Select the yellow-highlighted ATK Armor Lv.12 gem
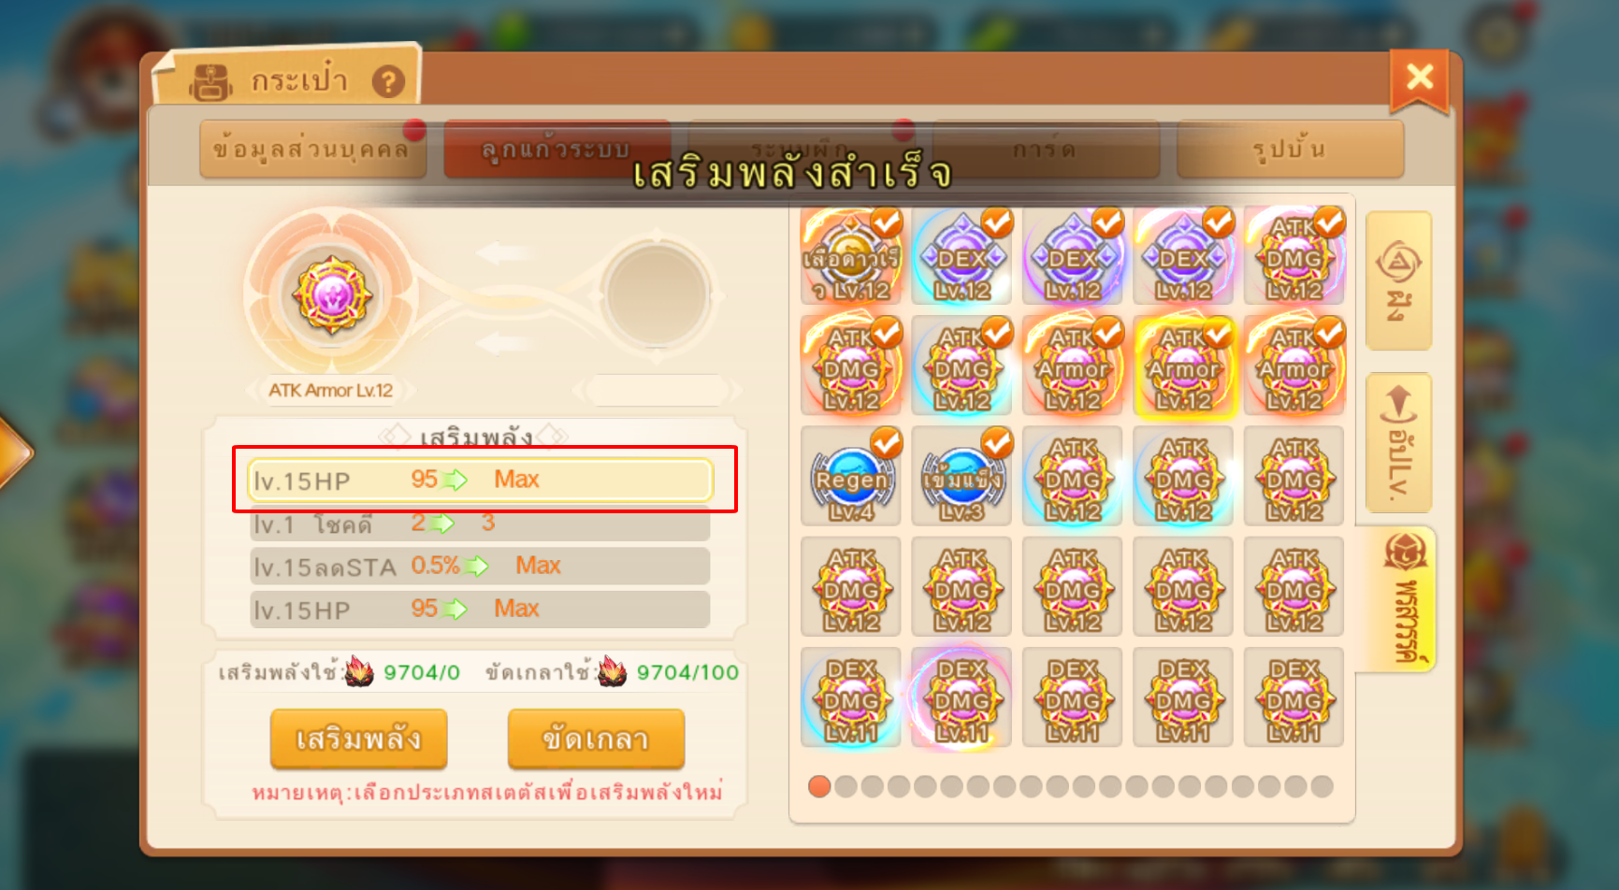This screenshot has height=890, width=1619. point(1183,365)
